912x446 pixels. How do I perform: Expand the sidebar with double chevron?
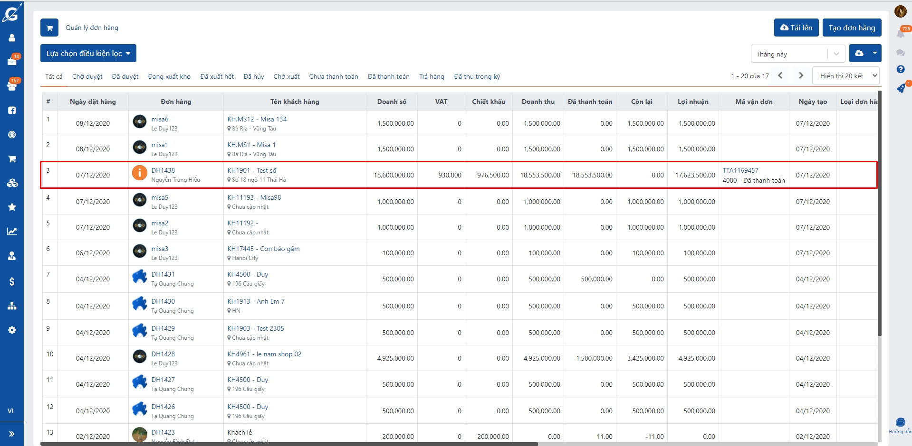pyautogui.click(x=12, y=434)
